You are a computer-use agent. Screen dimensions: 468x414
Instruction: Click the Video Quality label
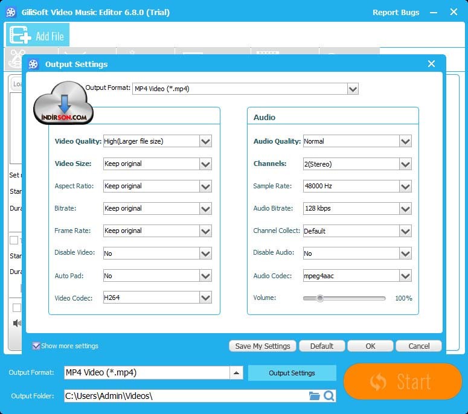click(x=78, y=141)
